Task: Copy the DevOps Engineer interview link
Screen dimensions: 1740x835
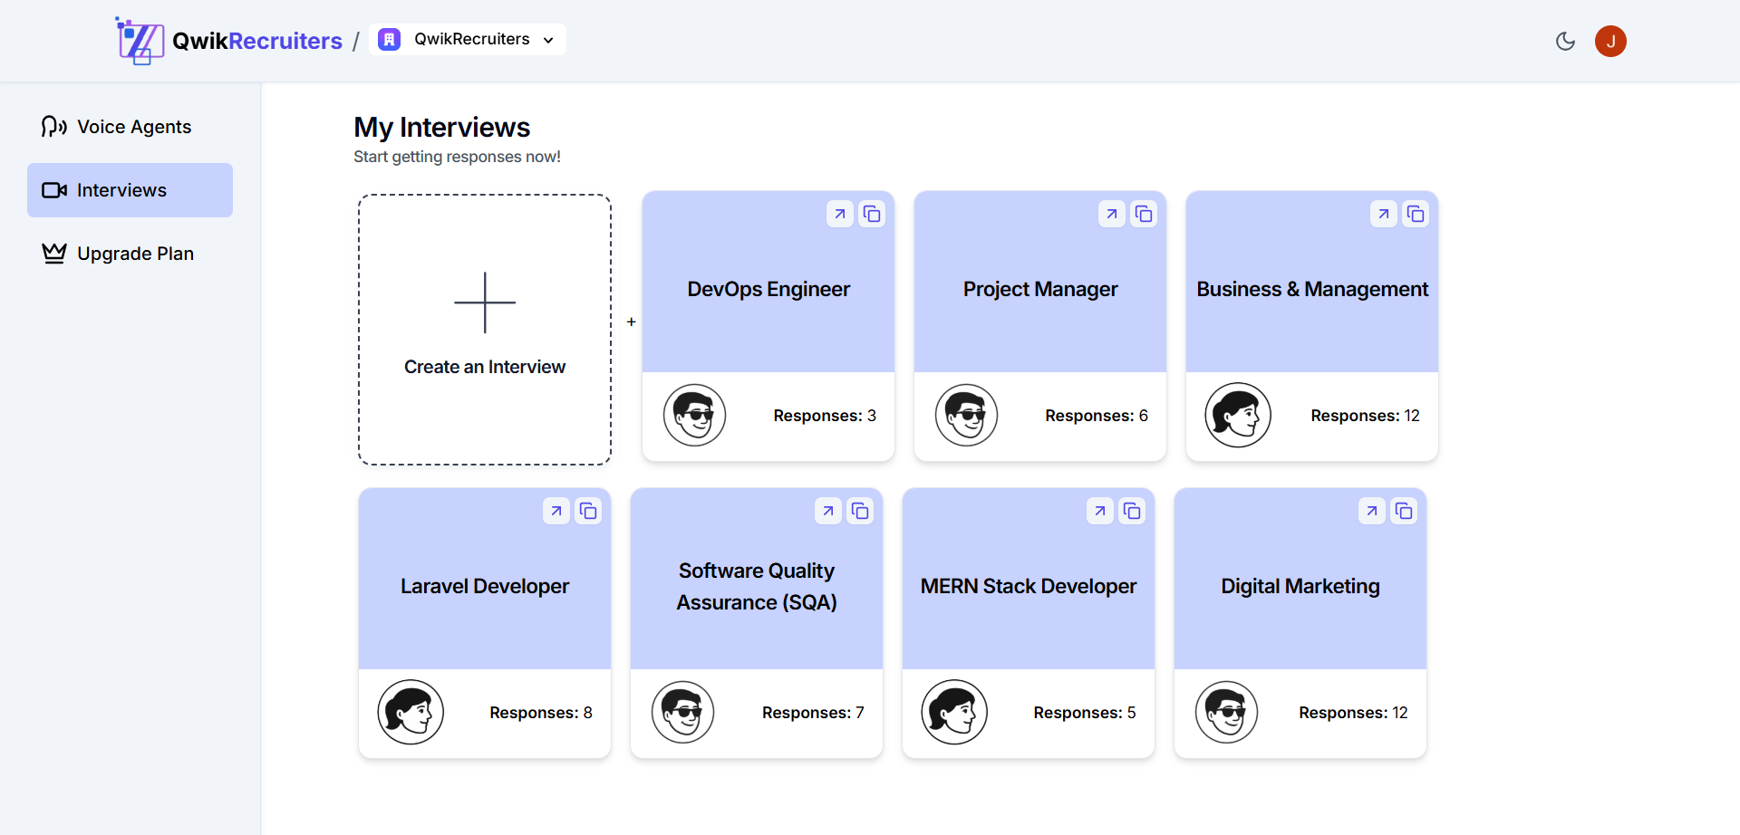Action: 872,214
